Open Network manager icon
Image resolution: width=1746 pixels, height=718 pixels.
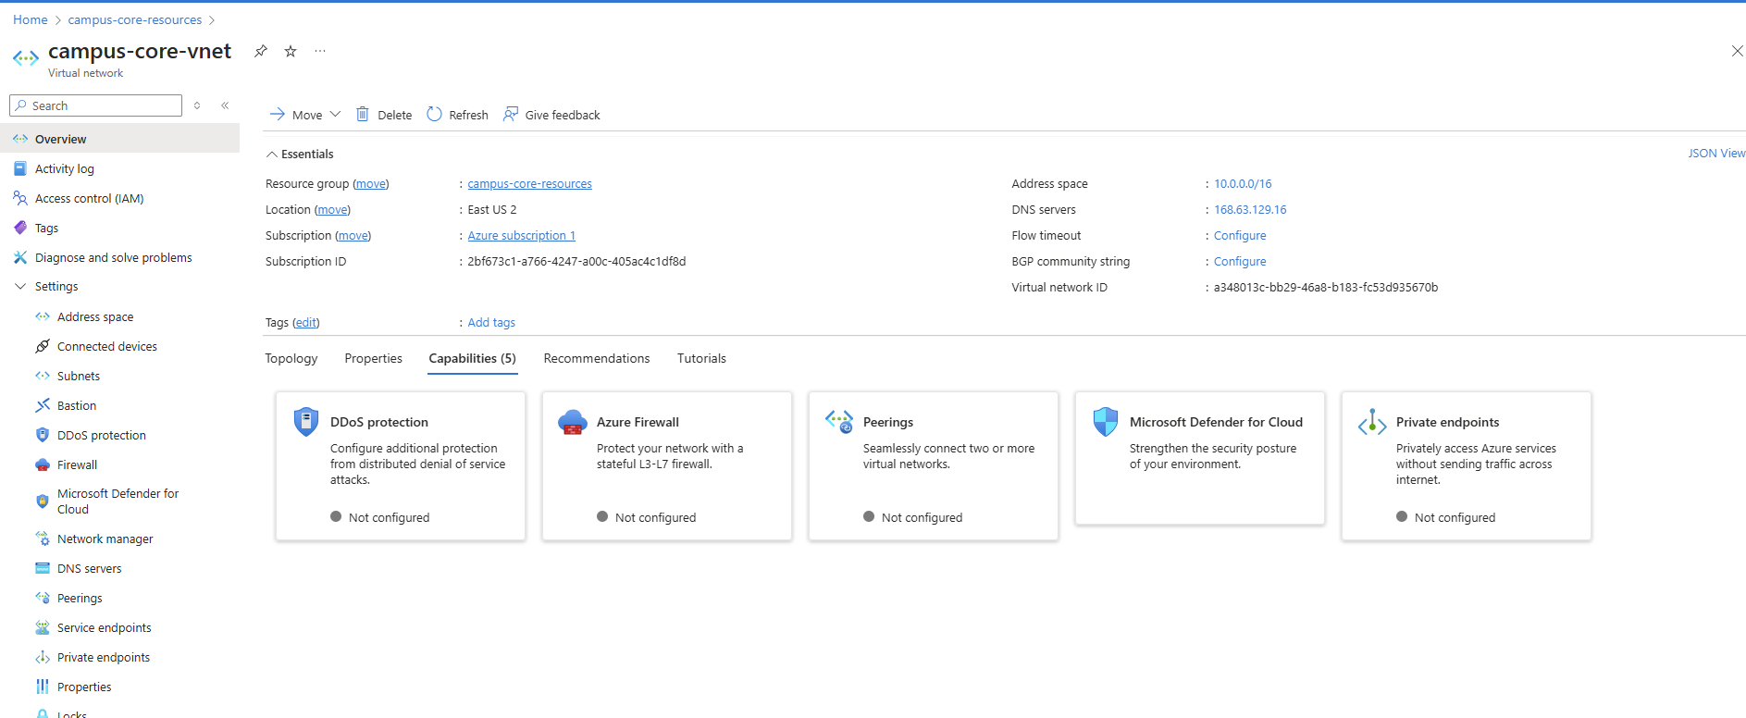(x=43, y=538)
